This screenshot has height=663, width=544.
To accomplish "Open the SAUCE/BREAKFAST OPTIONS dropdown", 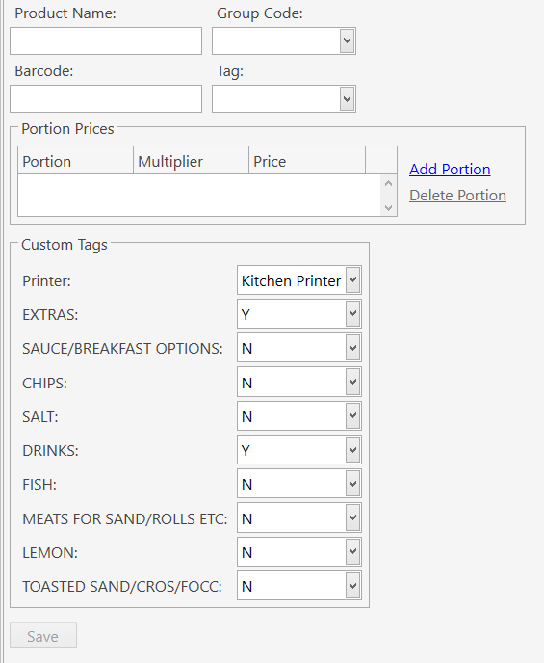I will click(x=299, y=348).
